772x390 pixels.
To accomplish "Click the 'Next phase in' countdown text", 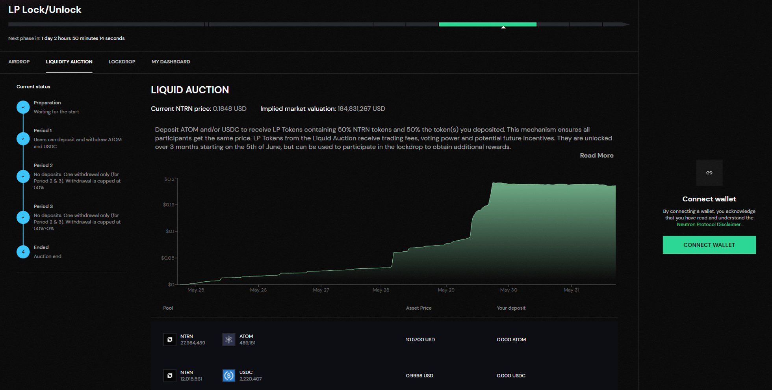I will (x=67, y=38).
